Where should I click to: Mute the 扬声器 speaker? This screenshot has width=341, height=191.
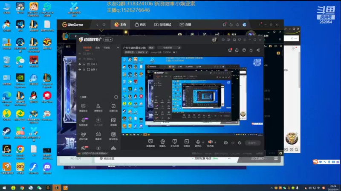[210, 143]
